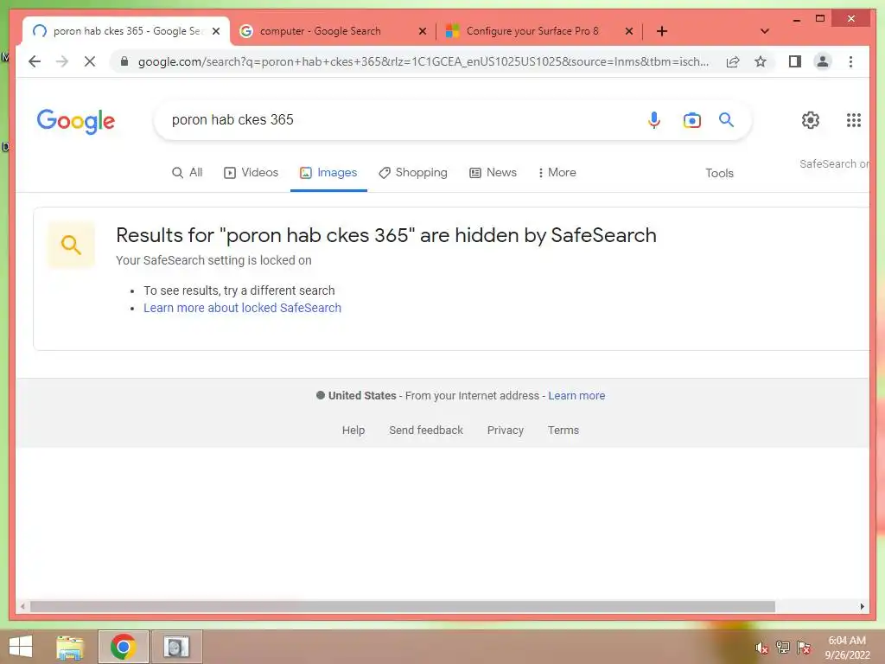
Task: Click the SafeSearch on label
Action: tap(834, 163)
